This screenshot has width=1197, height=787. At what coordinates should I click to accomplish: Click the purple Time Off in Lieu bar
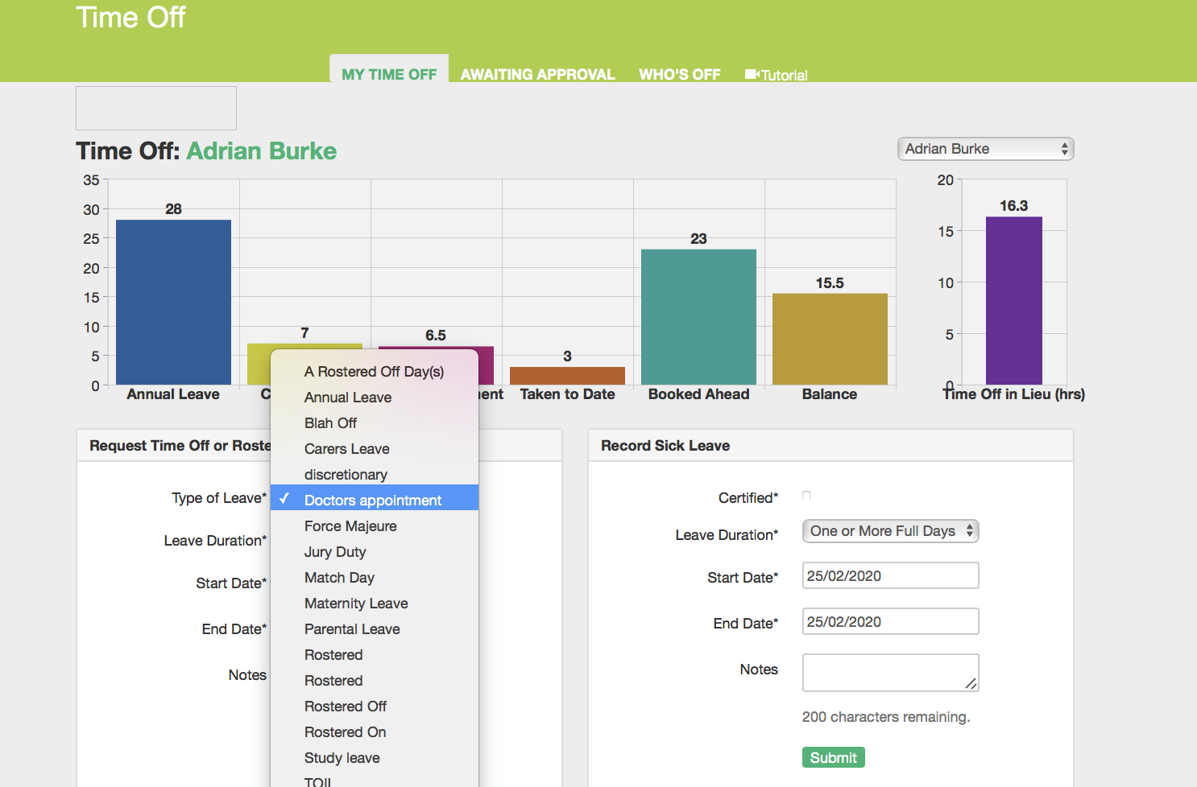click(1013, 300)
